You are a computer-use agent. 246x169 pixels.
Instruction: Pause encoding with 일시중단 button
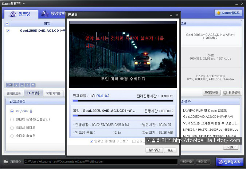point(154,150)
